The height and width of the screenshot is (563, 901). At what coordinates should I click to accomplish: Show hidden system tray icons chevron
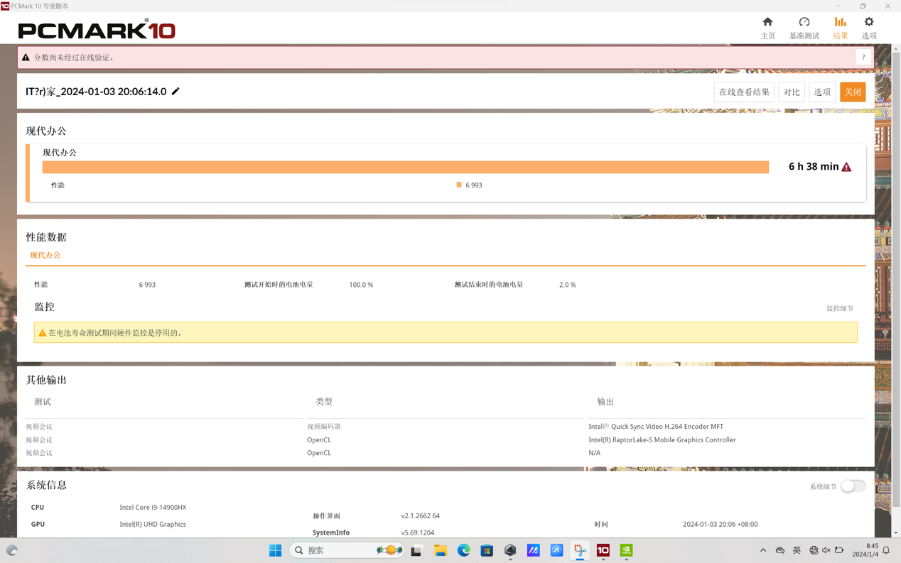[763, 550]
